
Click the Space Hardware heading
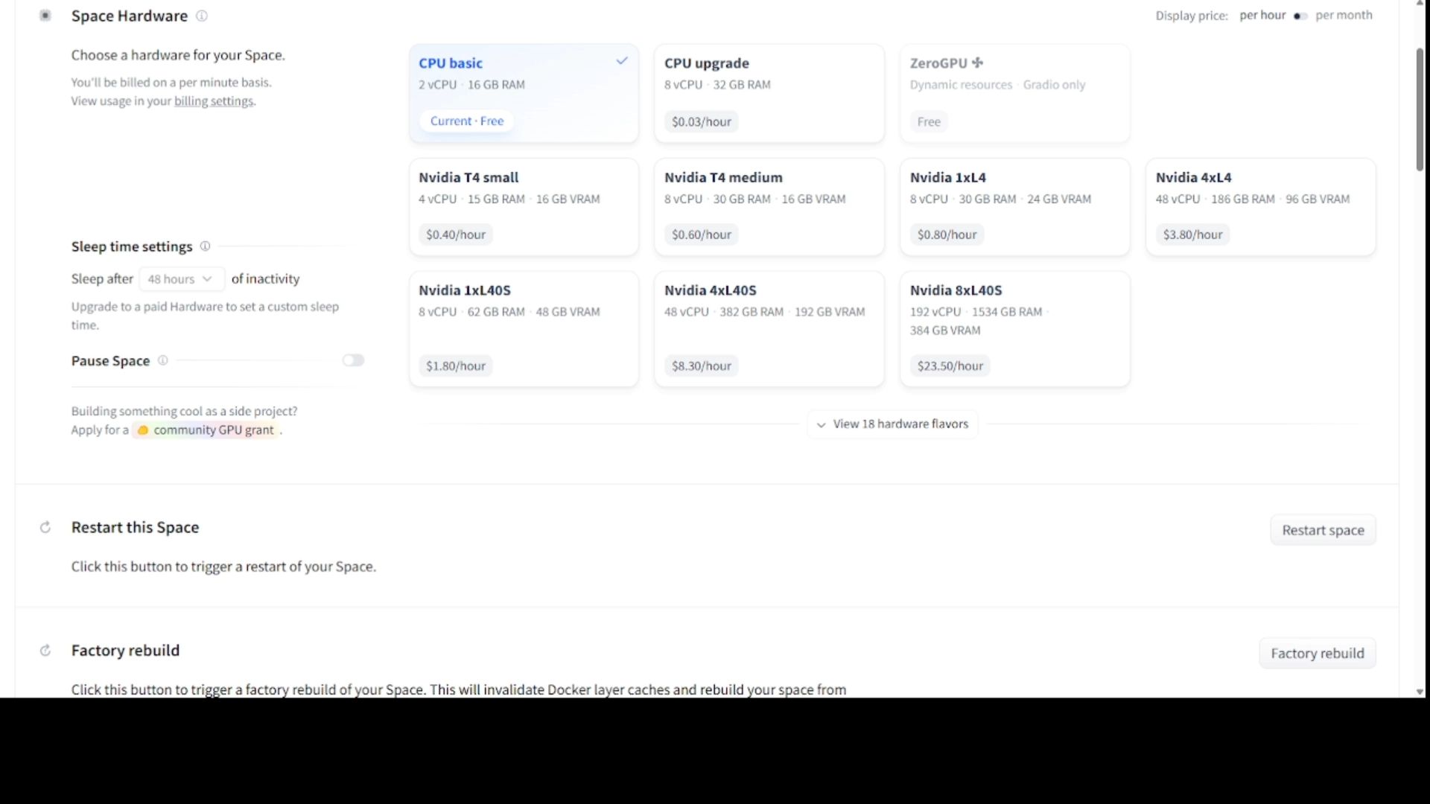coord(130,16)
